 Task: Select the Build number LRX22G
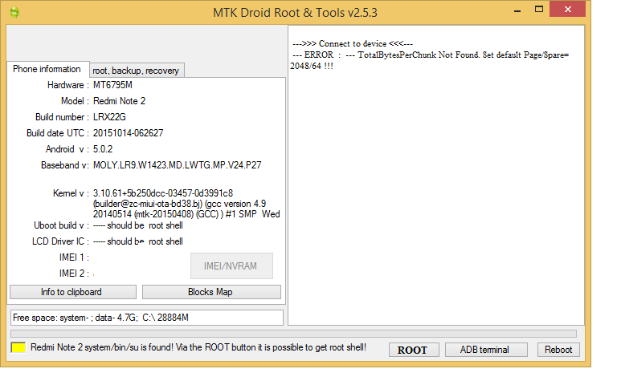[x=109, y=117]
